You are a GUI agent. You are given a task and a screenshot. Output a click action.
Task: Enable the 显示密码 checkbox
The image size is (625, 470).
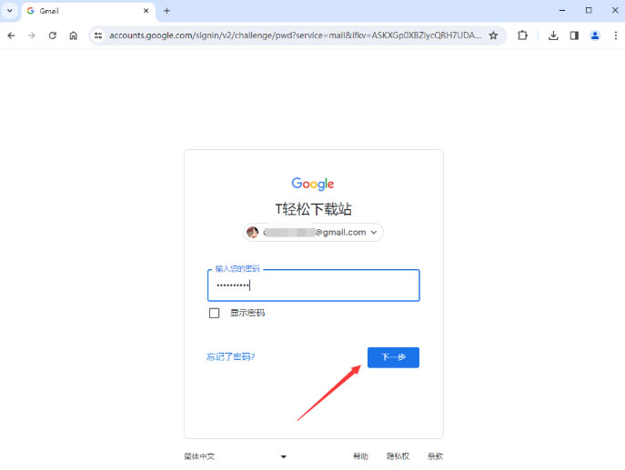click(x=215, y=313)
